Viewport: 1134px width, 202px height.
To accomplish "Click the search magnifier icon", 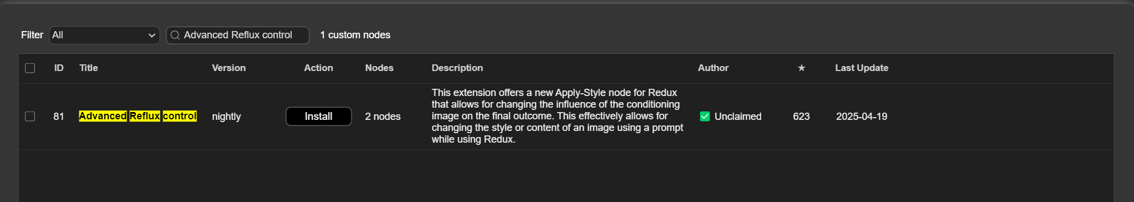I will click(x=175, y=36).
